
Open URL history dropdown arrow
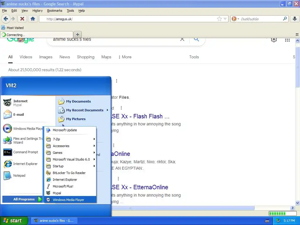pos(225,19)
